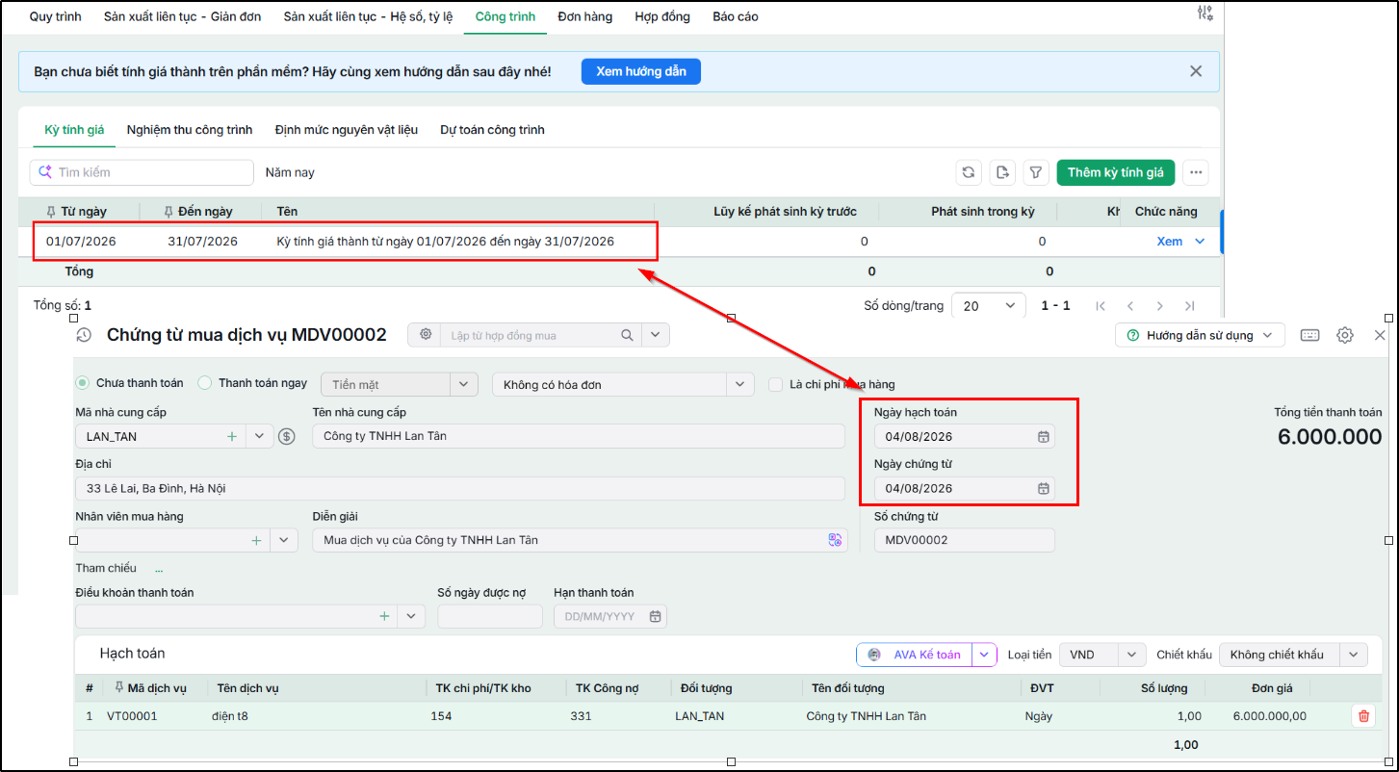Click the supplier debt dollar icon
Screen dimensions: 1399x772
pyautogui.click(x=286, y=436)
